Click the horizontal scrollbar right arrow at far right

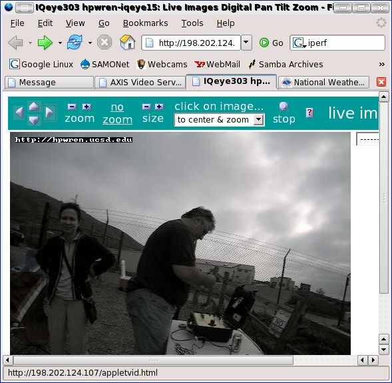pos(373,360)
